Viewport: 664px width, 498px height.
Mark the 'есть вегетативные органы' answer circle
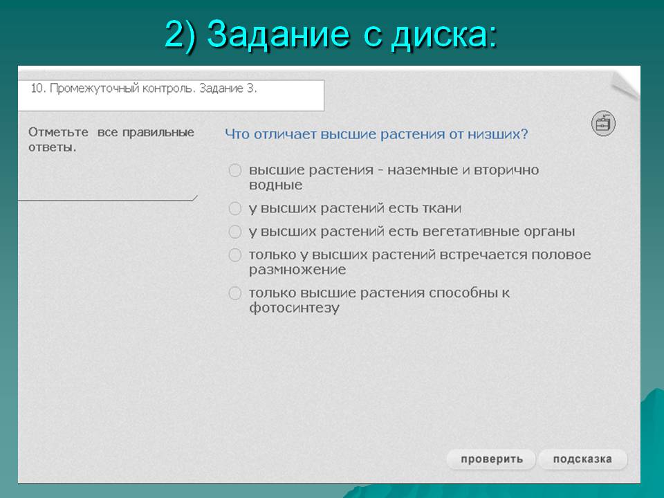tap(235, 232)
